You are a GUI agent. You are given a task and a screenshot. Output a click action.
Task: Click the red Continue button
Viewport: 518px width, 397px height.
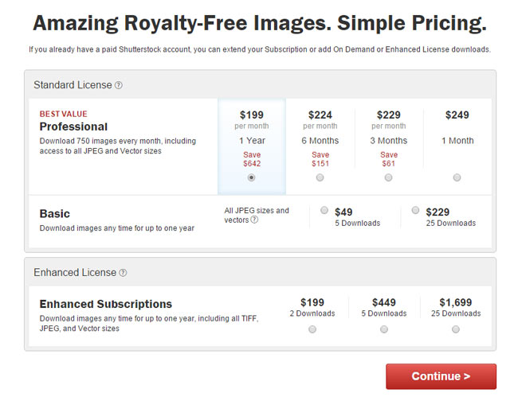click(441, 376)
